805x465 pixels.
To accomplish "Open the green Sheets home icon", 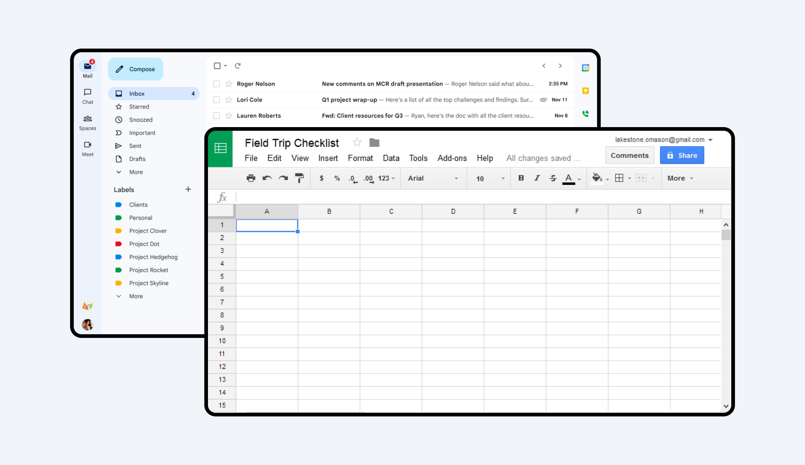I will tap(221, 148).
